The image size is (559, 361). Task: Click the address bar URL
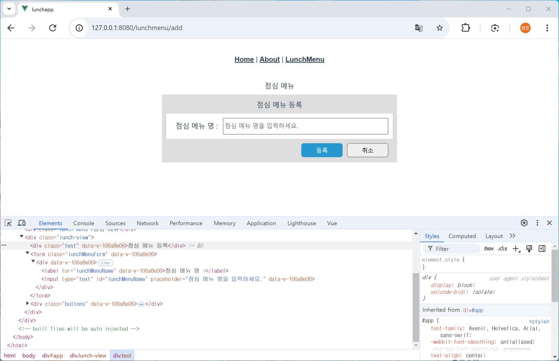pyautogui.click(x=137, y=28)
